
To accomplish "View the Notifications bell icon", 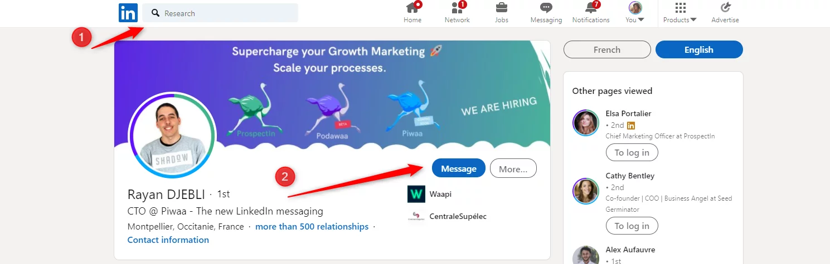I will click(x=591, y=8).
